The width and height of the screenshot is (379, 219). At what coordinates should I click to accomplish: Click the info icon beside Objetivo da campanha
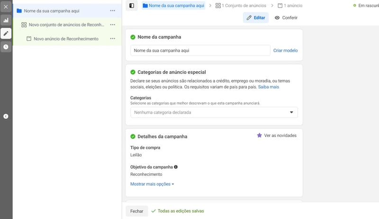(176, 167)
